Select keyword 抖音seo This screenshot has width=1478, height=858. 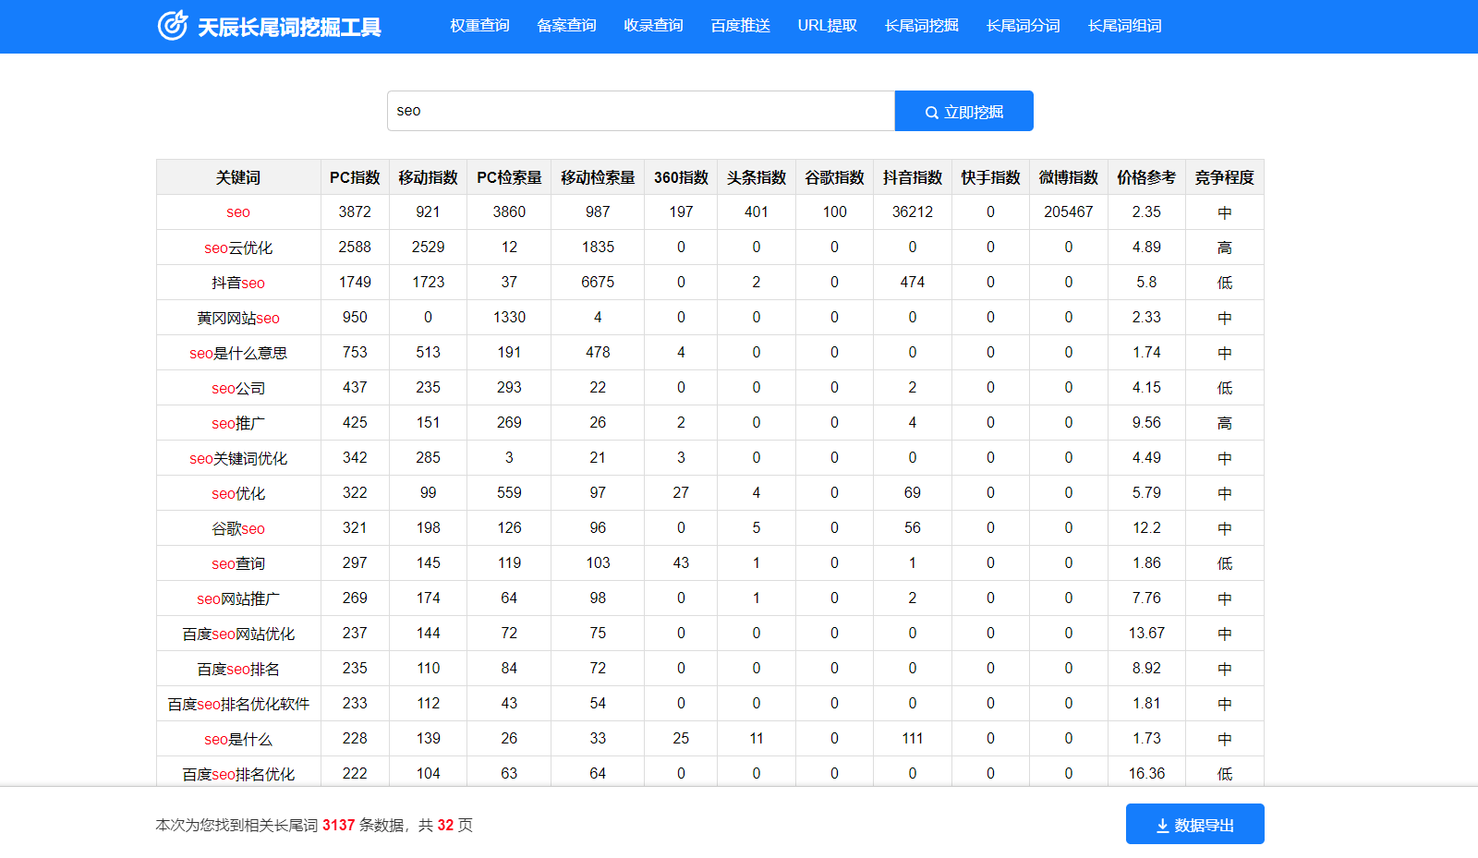point(238,283)
